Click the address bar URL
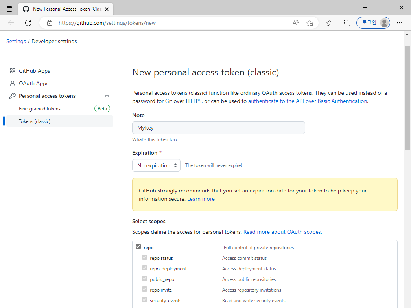 click(x=107, y=23)
